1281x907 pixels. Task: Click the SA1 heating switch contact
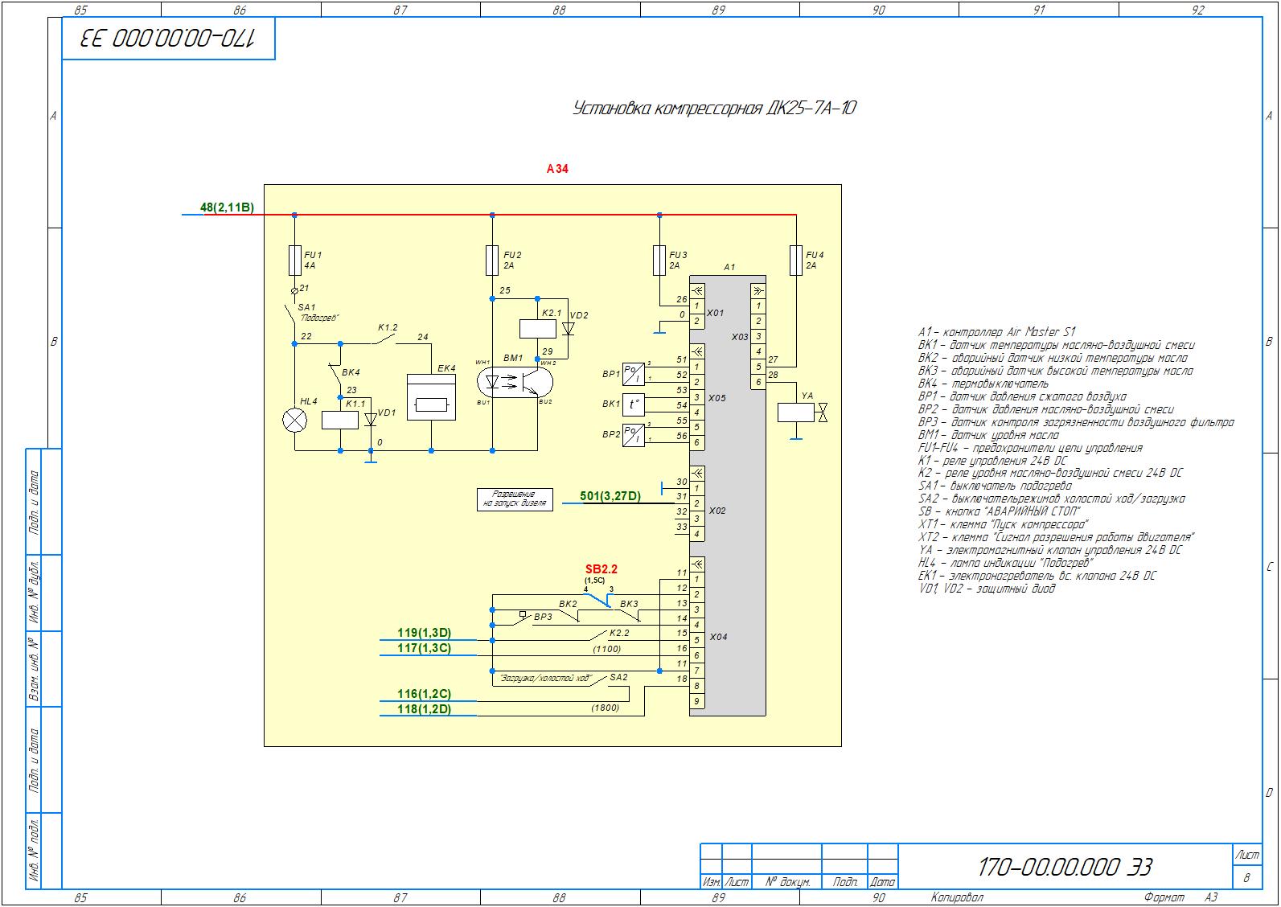(x=290, y=318)
